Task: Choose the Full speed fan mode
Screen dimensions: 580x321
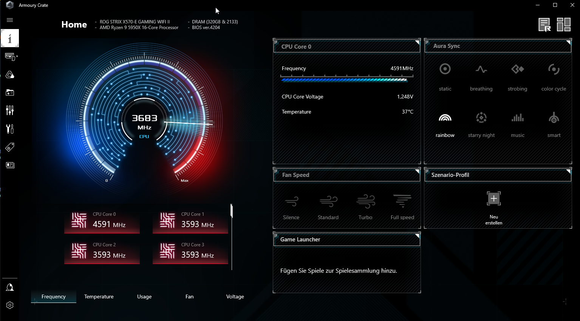Action: coord(402,207)
